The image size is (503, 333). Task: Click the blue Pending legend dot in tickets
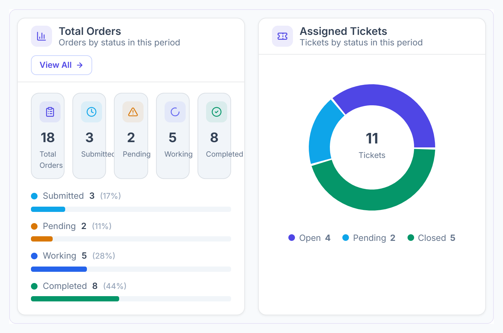(346, 238)
